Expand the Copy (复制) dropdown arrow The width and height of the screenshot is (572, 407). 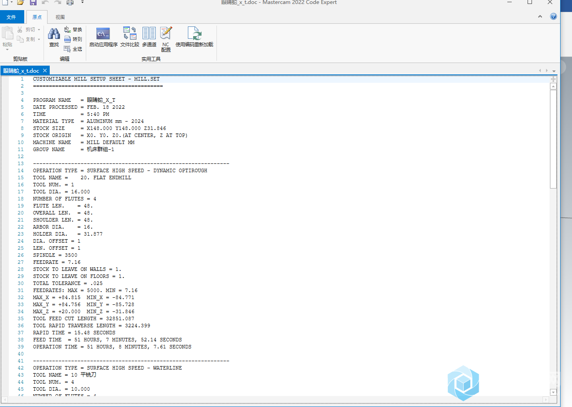pyautogui.click(x=39, y=39)
